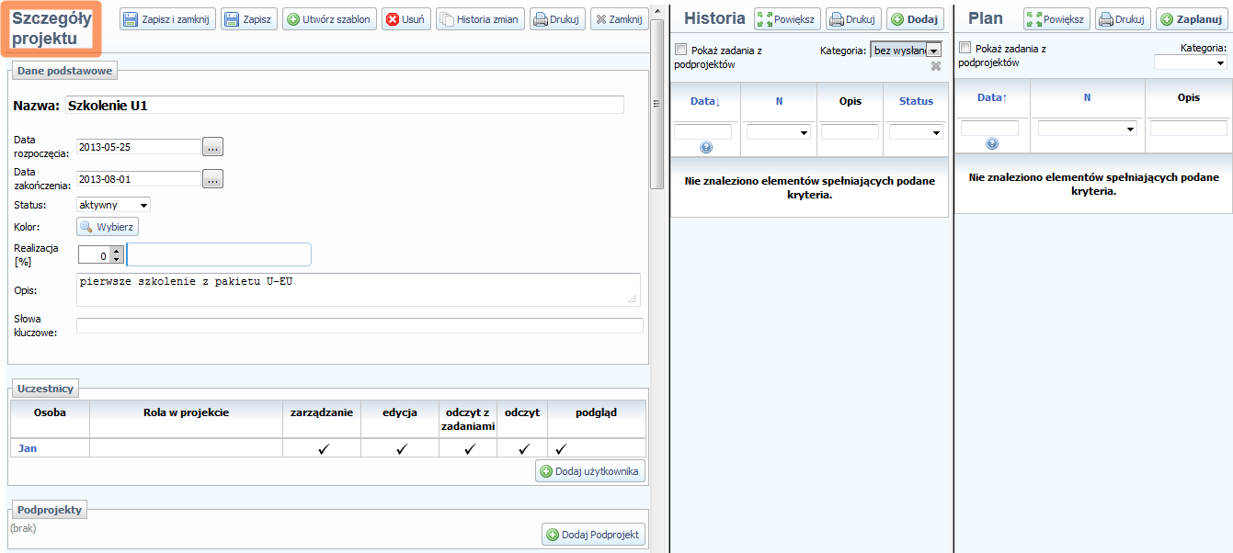Click 'Utwórz szablon' to create a template
The width and height of the screenshot is (1233, 553).
(x=328, y=19)
